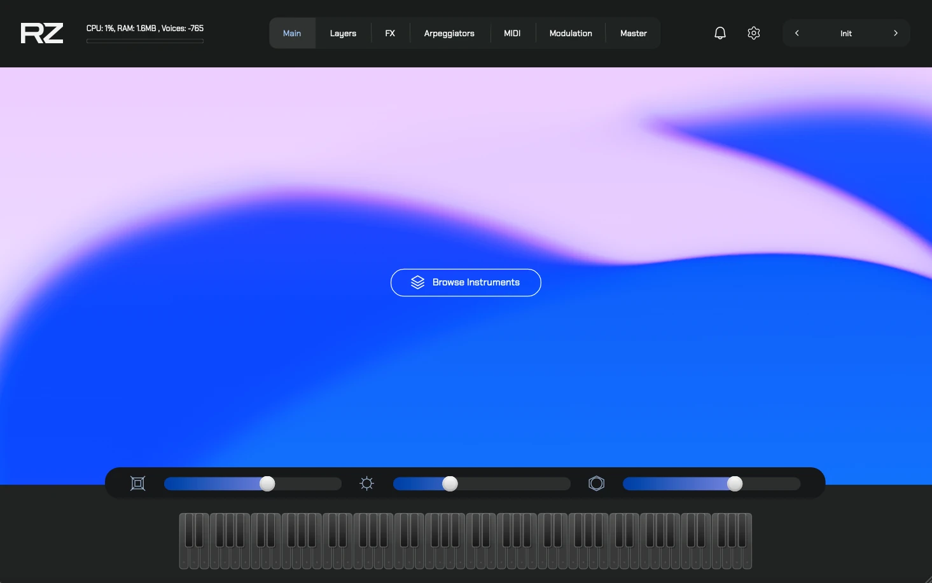Viewport: 932px width, 583px height.
Task: Click the layers icon inside Browse Instruments
Action: [x=417, y=282]
